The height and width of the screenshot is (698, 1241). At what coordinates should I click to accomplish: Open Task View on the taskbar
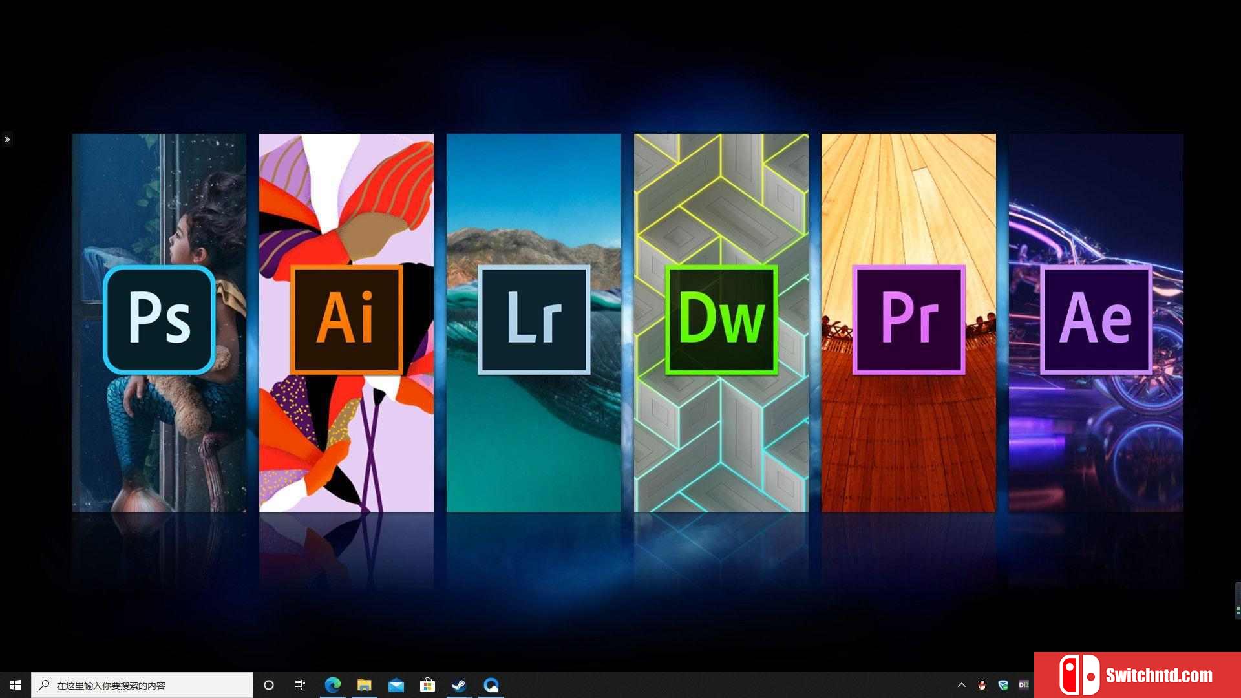300,685
